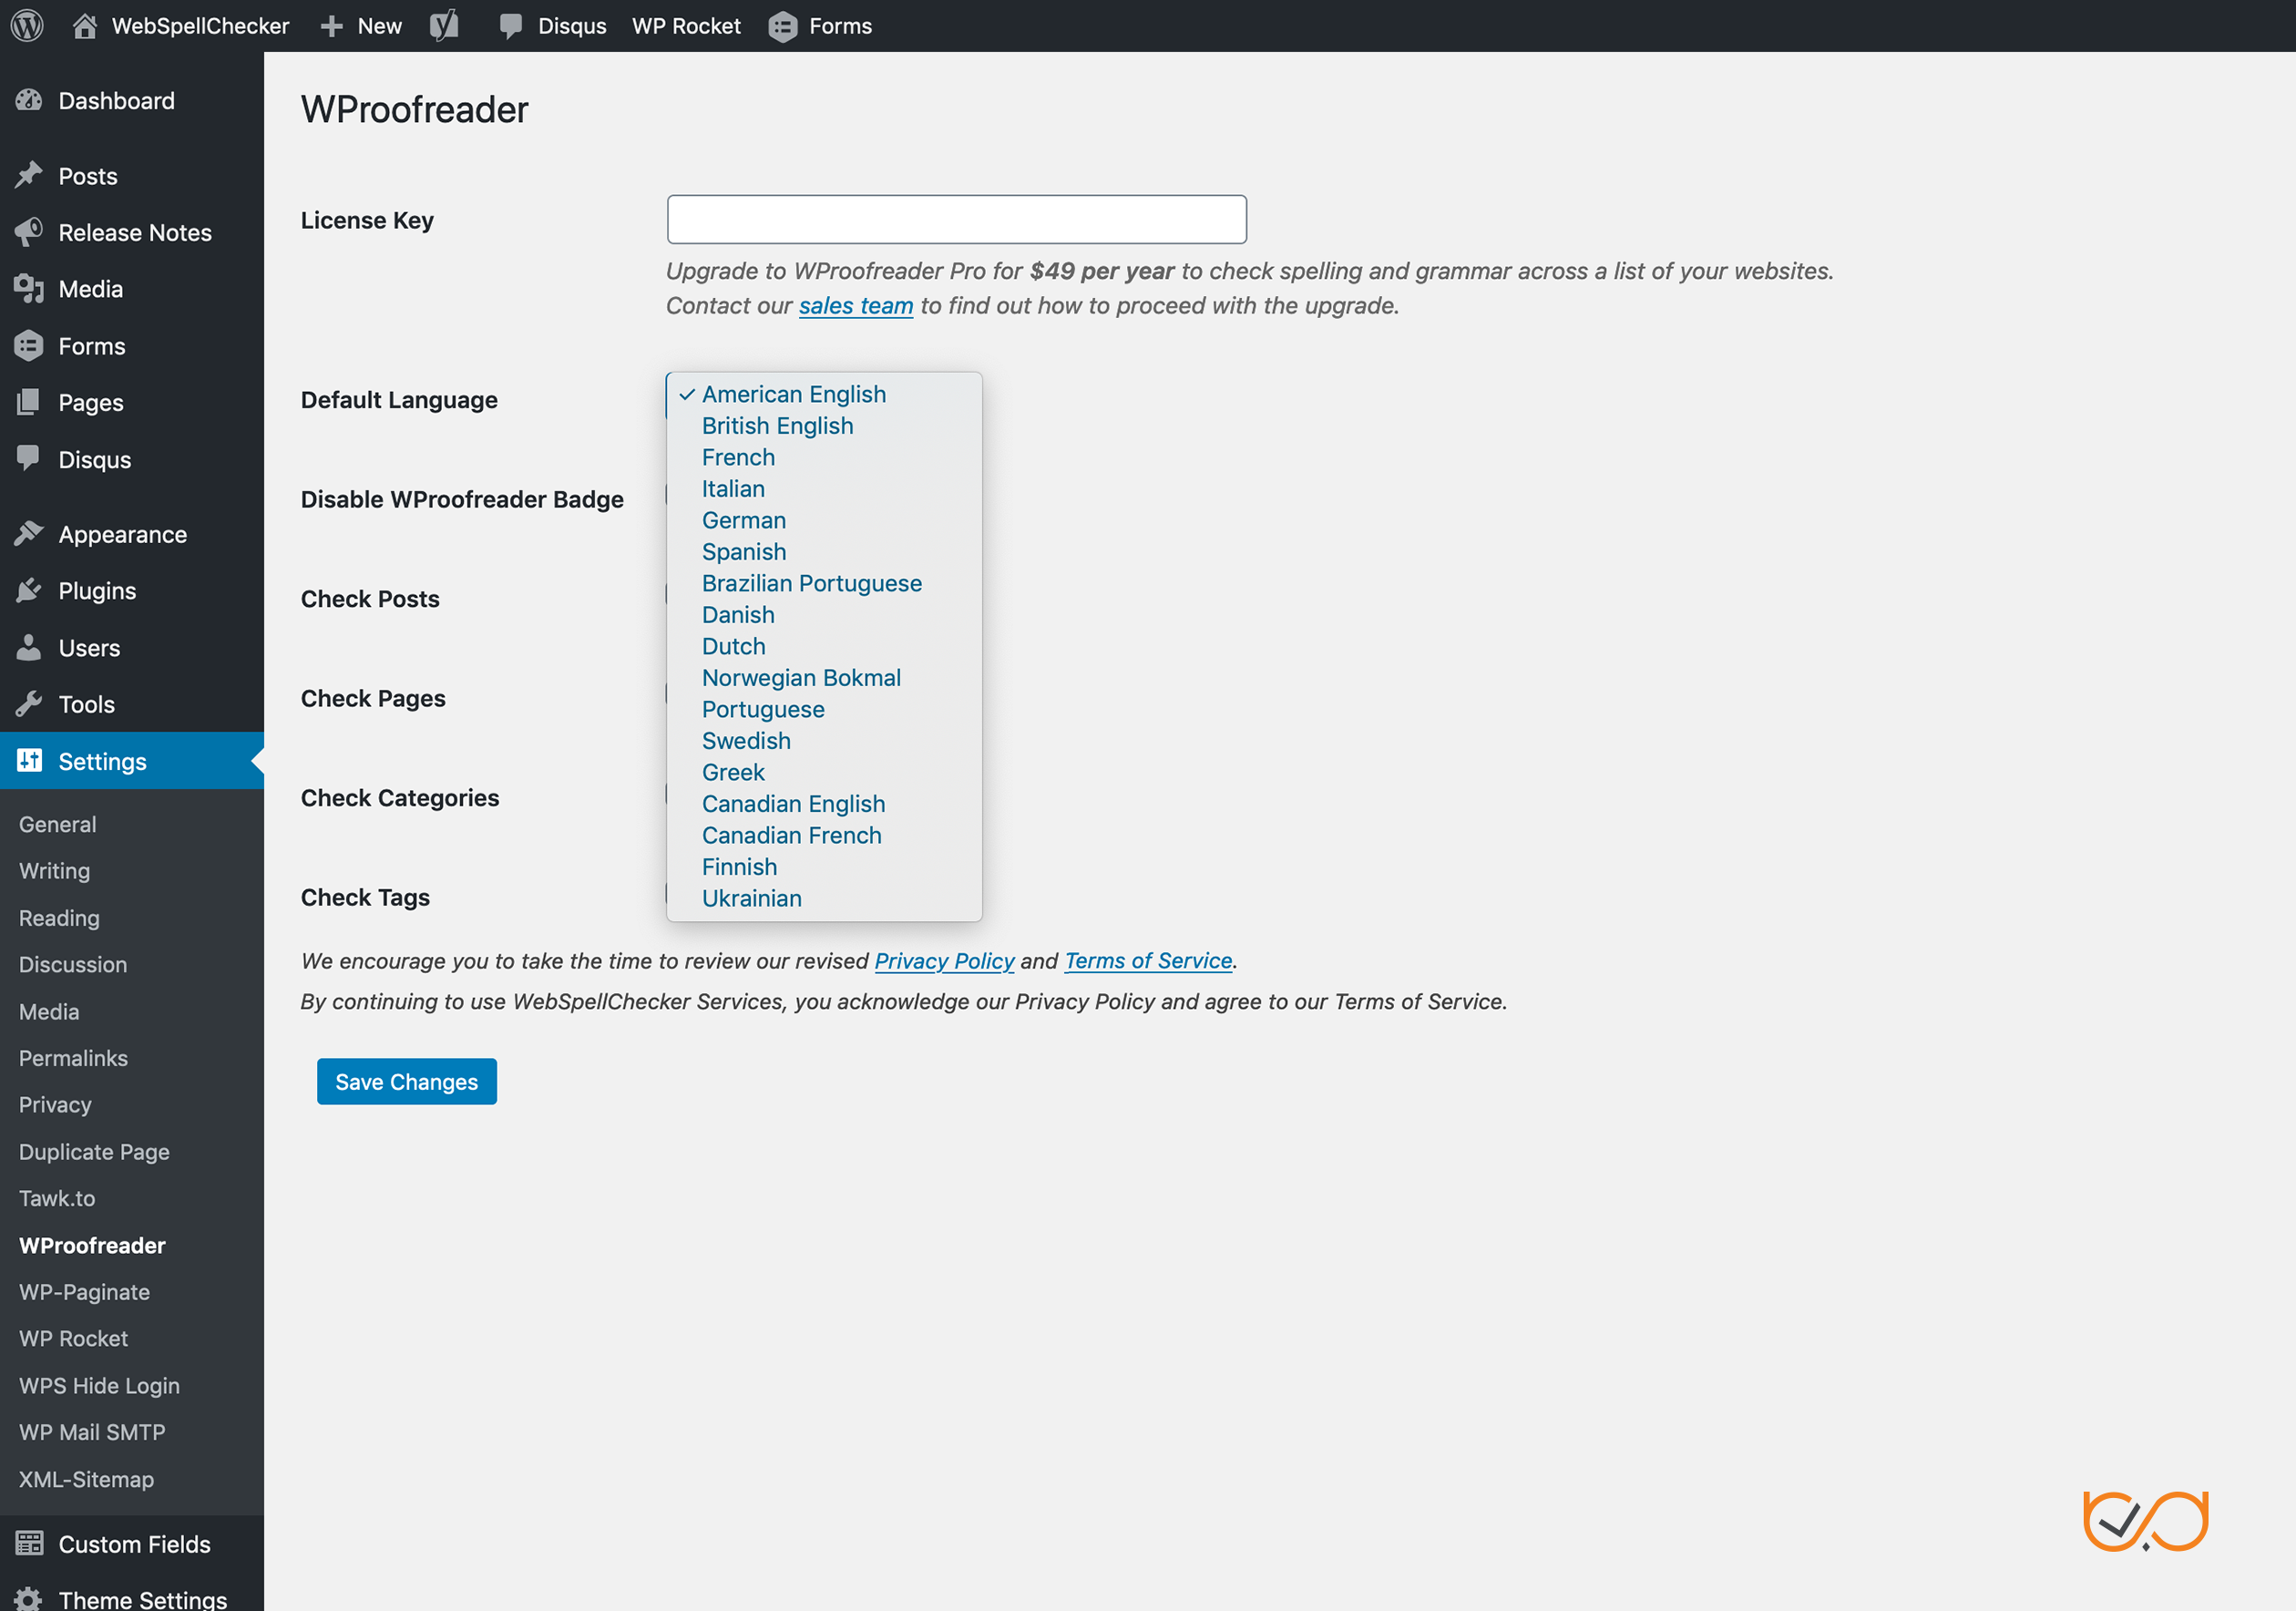The height and width of the screenshot is (1611, 2296).
Task: Open the Privacy settings submenu link
Action: click(x=55, y=1104)
